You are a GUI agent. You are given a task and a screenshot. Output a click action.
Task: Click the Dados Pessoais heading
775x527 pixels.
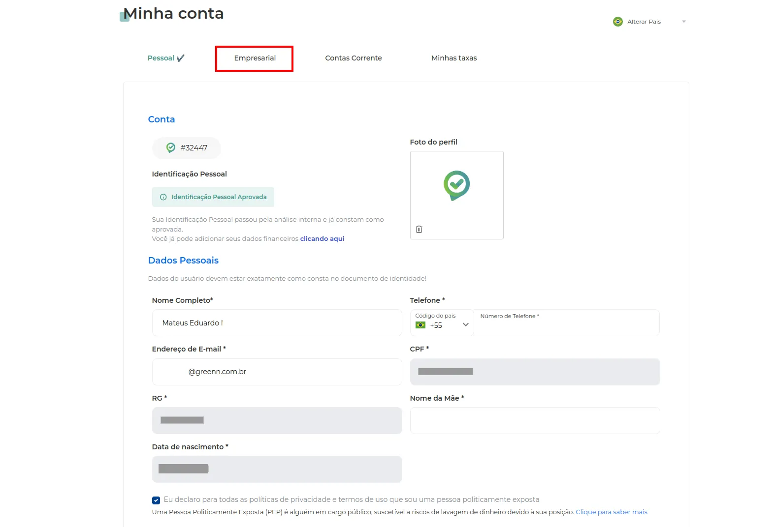tap(183, 261)
